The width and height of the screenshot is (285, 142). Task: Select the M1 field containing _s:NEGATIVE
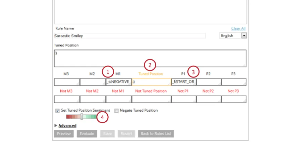click(x=119, y=82)
